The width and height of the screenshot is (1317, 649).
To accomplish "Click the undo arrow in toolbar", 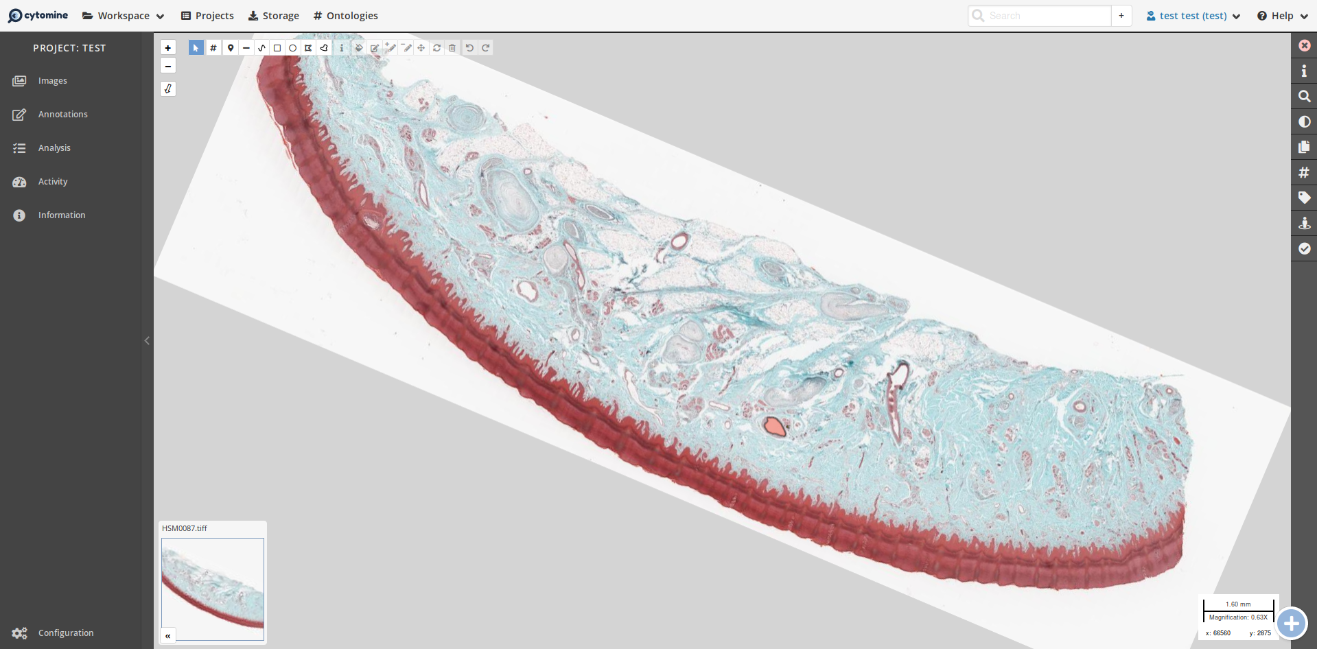I will pyautogui.click(x=469, y=48).
